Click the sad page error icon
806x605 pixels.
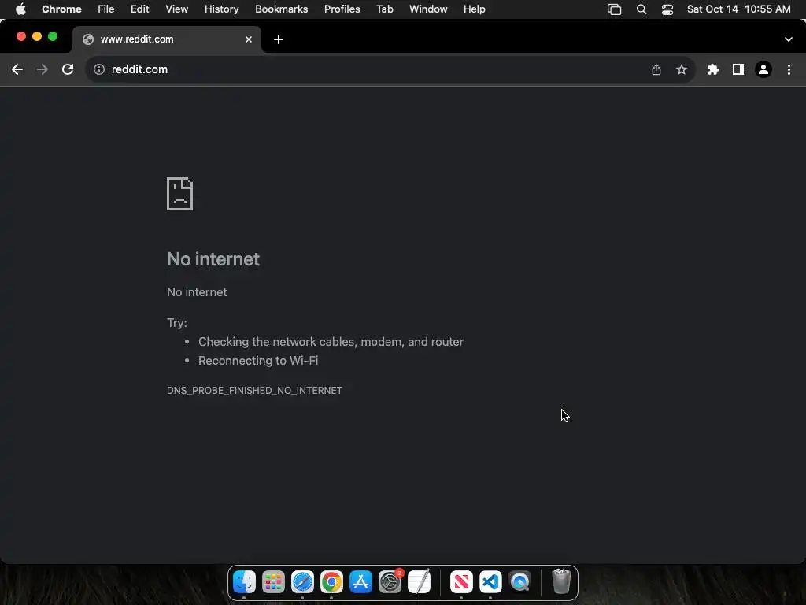coord(180,194)
